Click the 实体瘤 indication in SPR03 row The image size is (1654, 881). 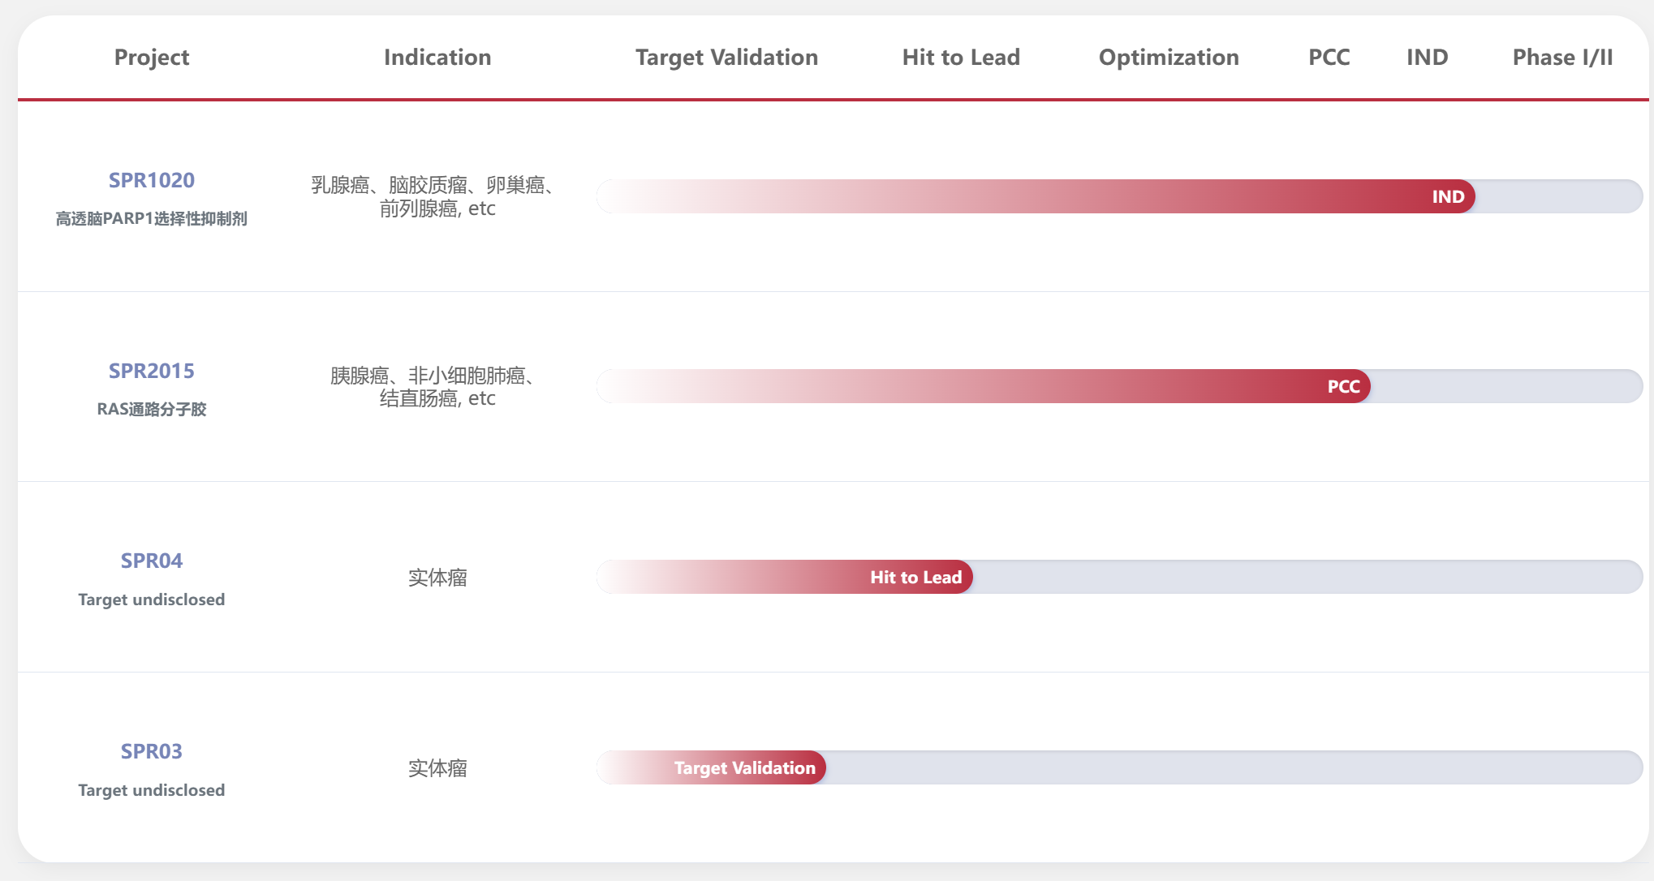437,768
